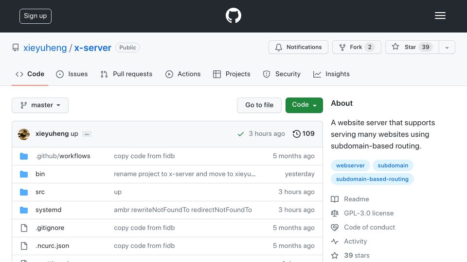Click the star icon next to 39 stars
This screenshot has width=467, height=262.
pyautogui.click(x=335, y=256)
